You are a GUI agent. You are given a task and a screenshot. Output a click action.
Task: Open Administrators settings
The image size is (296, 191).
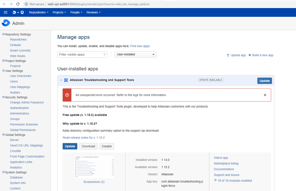coord(20,114)
